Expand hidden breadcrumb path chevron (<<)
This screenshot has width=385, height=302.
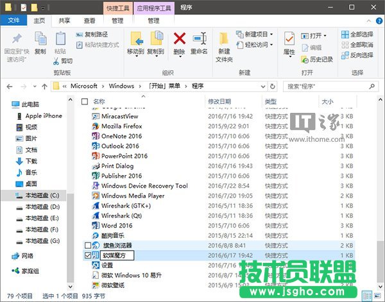pos(65,87)
